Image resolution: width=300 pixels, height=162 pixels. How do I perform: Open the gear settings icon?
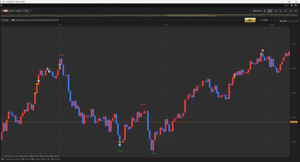pos(292,5)
